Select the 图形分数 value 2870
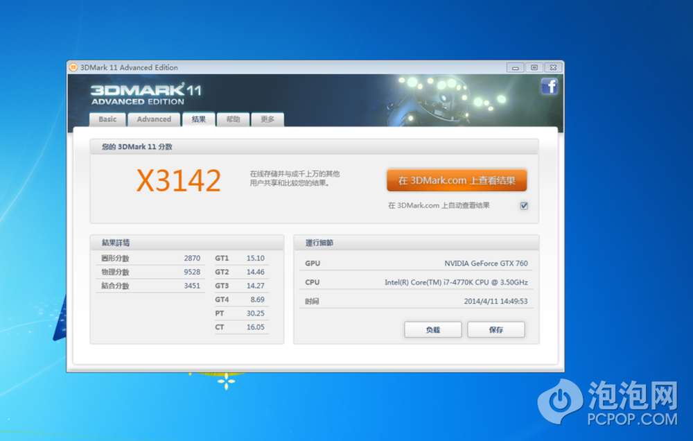 [x=192, y=259]
